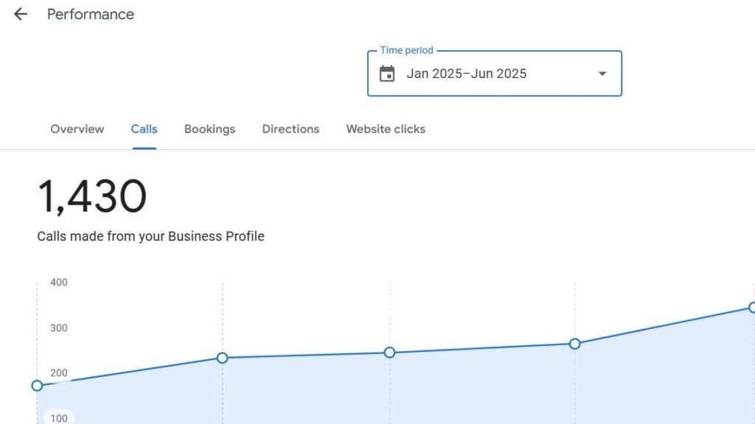The image size is (755, 424).
Task: Open the Bookings tab
Action: pyautogui.click(x=209, y=129)
